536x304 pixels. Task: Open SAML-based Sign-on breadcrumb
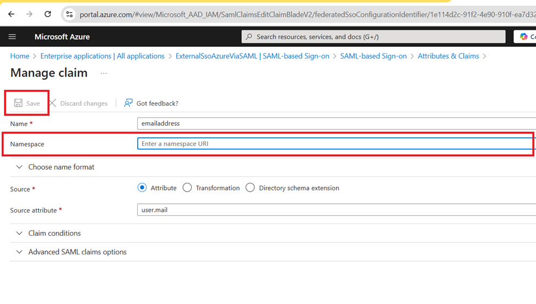click(373, 56)
